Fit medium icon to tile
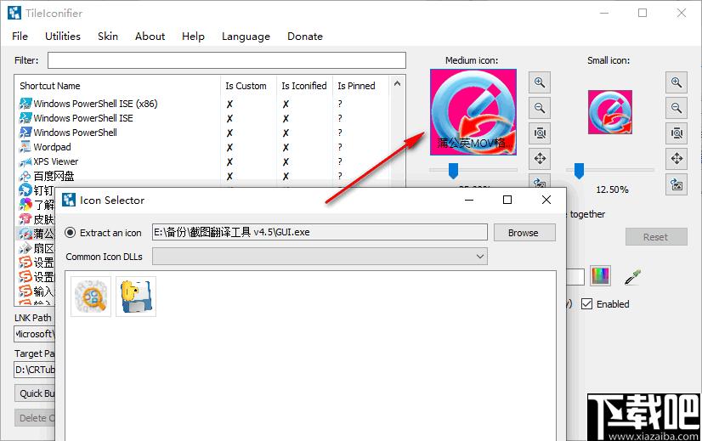The image size is (702, 441). (540, 133)
